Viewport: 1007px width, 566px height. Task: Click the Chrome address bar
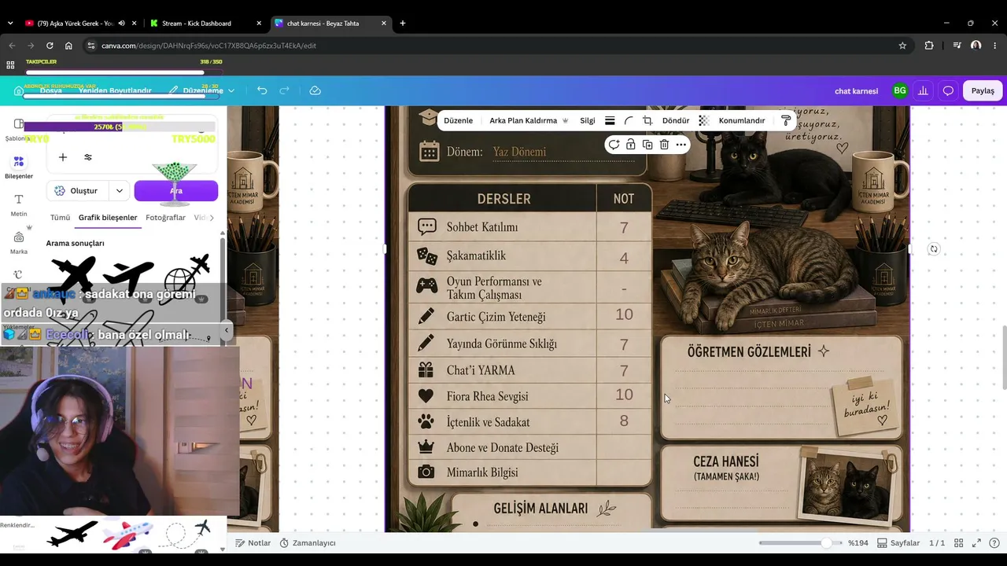(496, 46)
